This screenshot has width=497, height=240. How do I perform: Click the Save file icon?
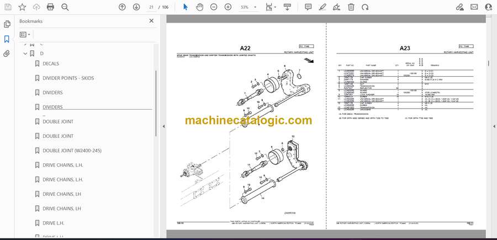(8, 7)
